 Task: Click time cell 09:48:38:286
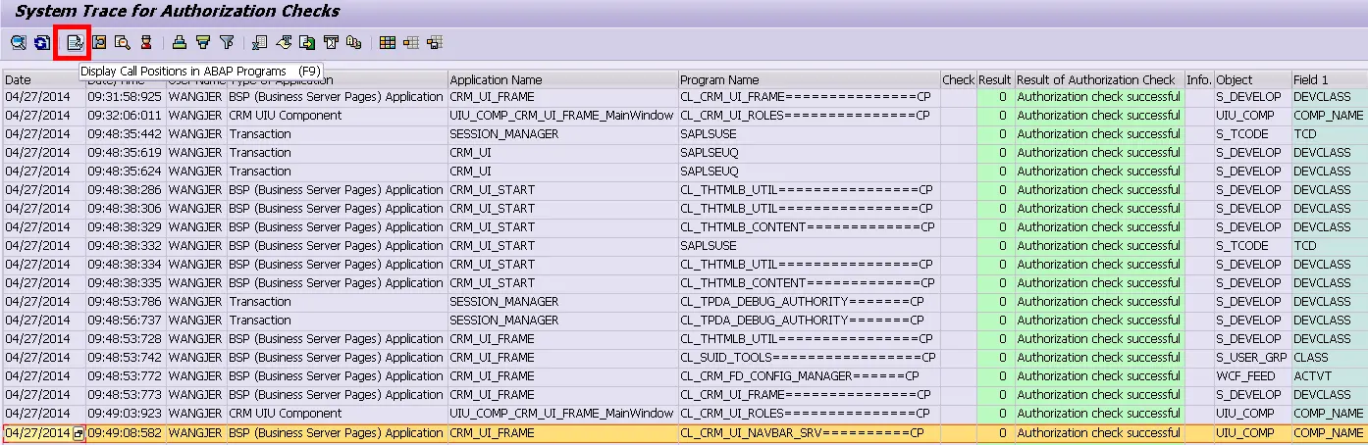point(126,190)
